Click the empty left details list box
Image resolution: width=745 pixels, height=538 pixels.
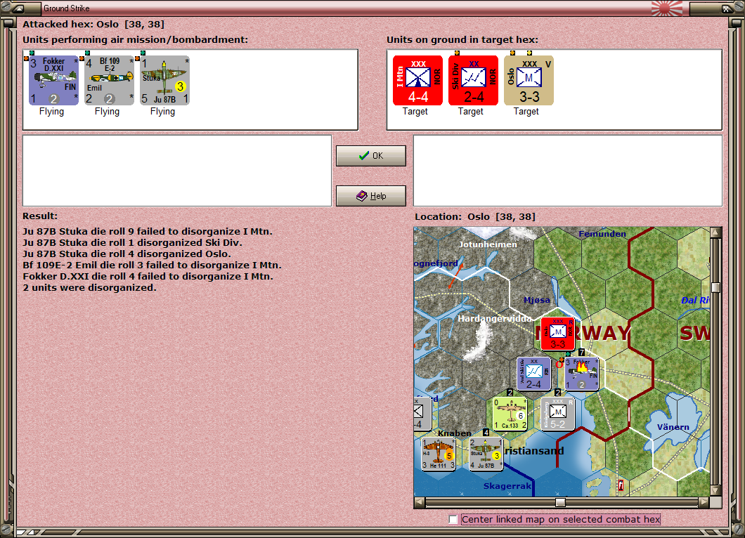[177, 171]
